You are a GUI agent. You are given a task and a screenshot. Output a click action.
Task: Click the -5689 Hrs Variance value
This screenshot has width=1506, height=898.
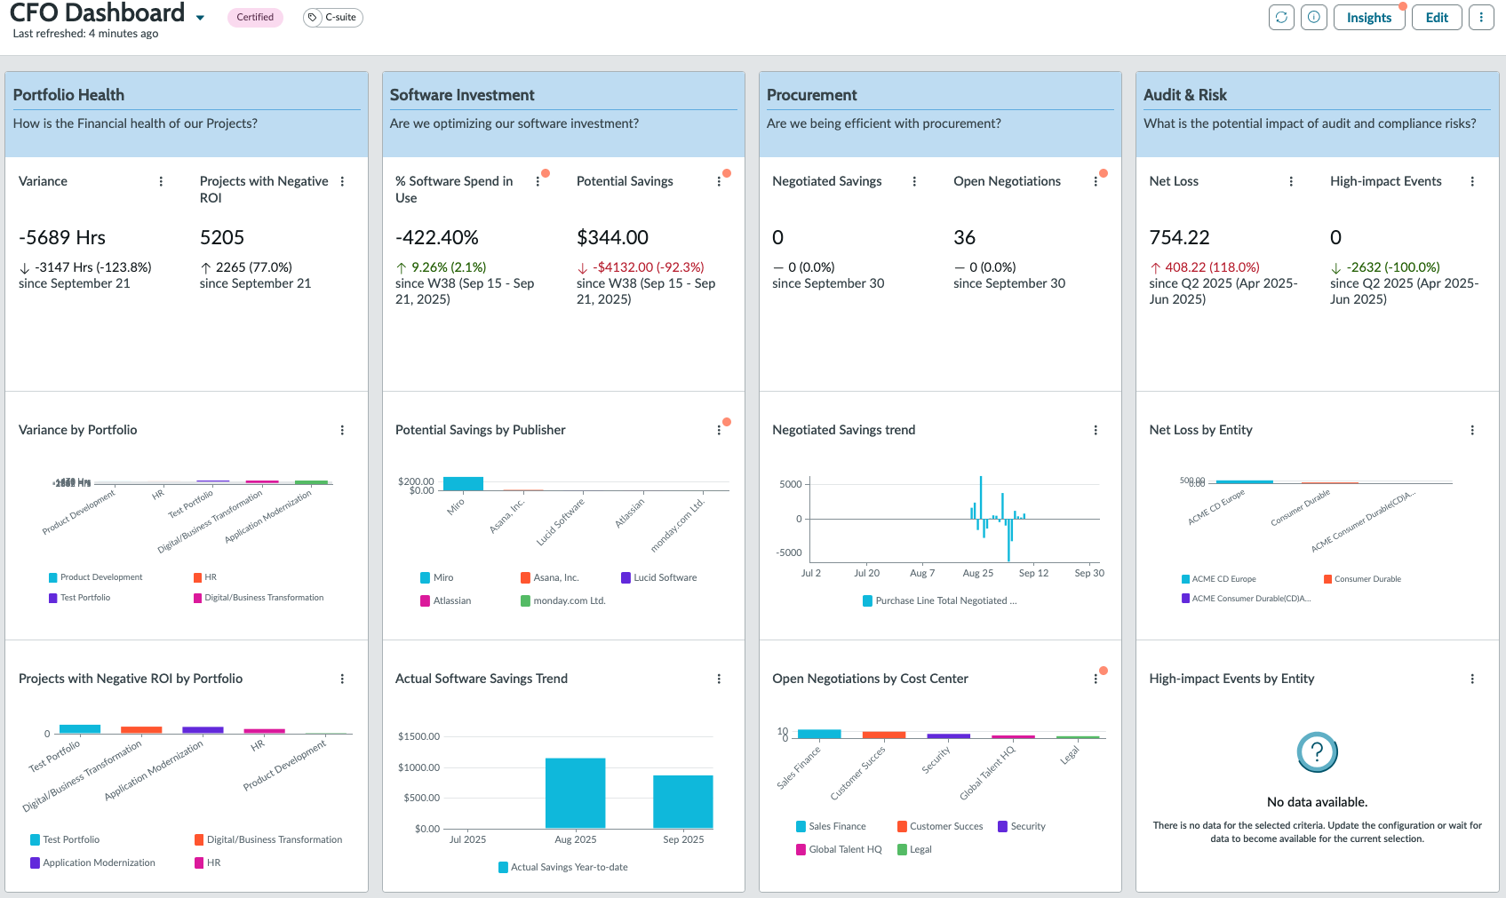coord(62,237)
